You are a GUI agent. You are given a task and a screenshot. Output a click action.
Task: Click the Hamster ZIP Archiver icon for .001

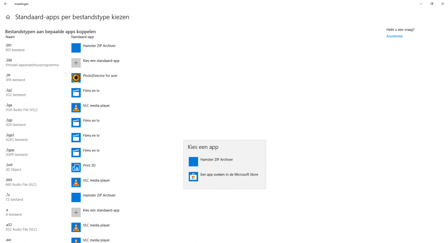76,48
